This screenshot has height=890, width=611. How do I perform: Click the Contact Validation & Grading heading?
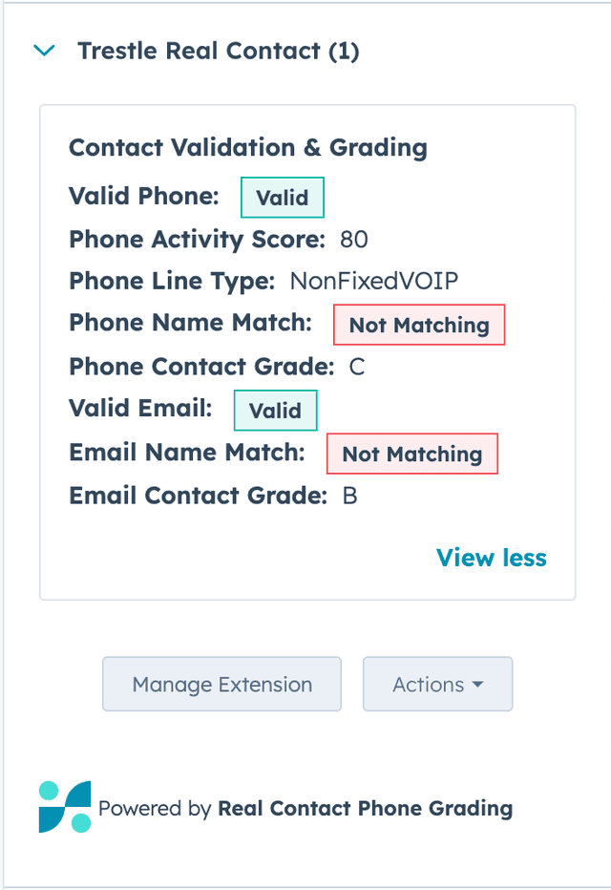[248, 148]
